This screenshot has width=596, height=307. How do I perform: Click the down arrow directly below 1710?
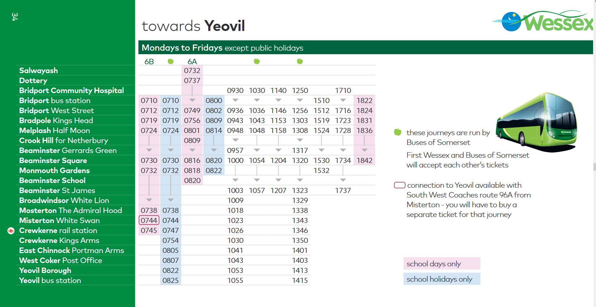[x=343, y=100]
